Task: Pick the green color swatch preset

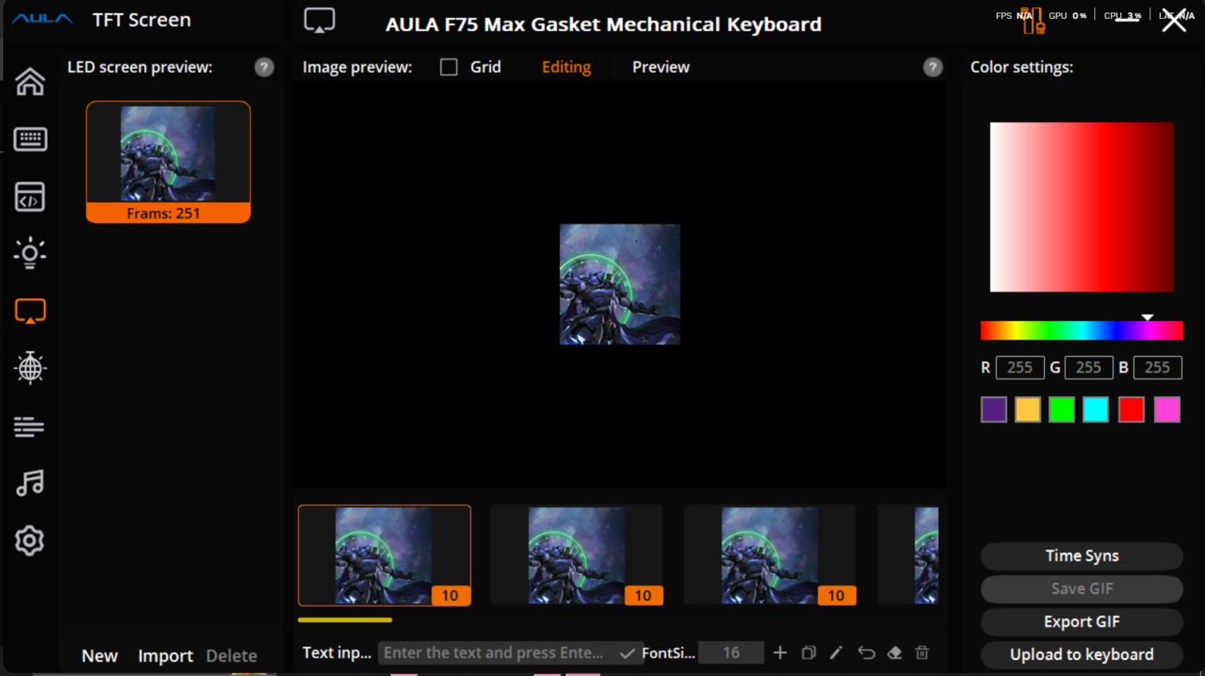Action: [1061, 409]
